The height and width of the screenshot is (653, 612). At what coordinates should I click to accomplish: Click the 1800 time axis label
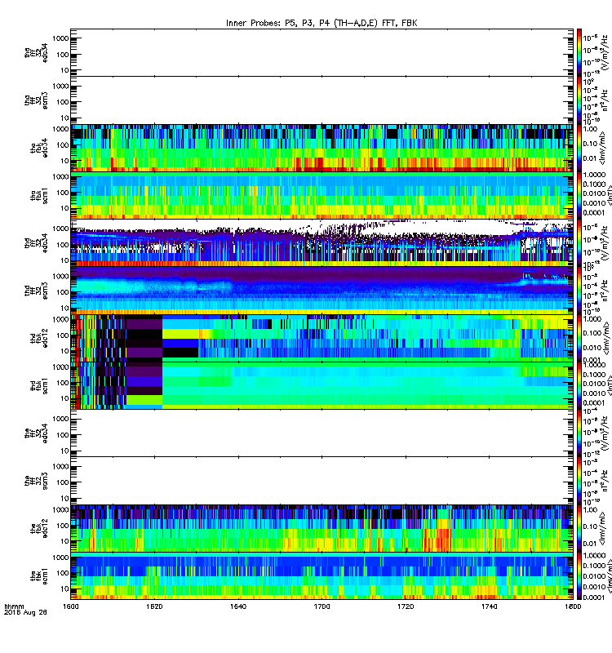pyautogui.click(x=573, y=606)
